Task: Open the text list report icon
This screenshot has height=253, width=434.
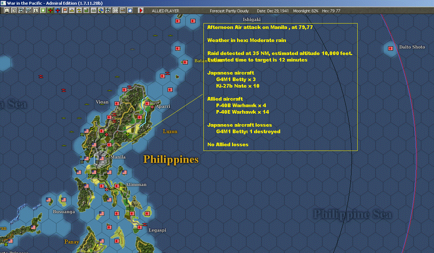Action: click(x=14, y=10)
